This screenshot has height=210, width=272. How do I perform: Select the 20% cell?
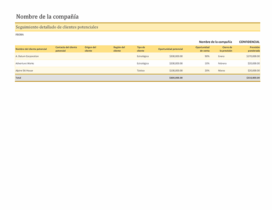point(207,71)
